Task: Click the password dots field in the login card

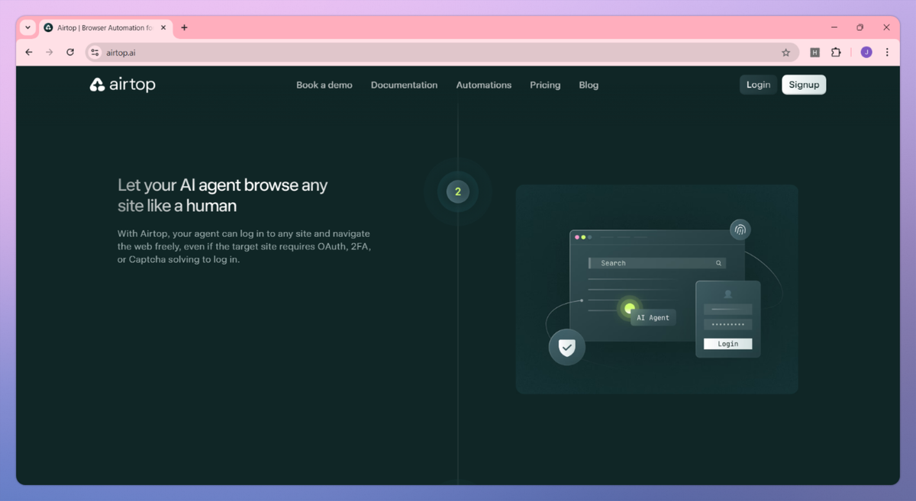Action: [x=727, y=325]
